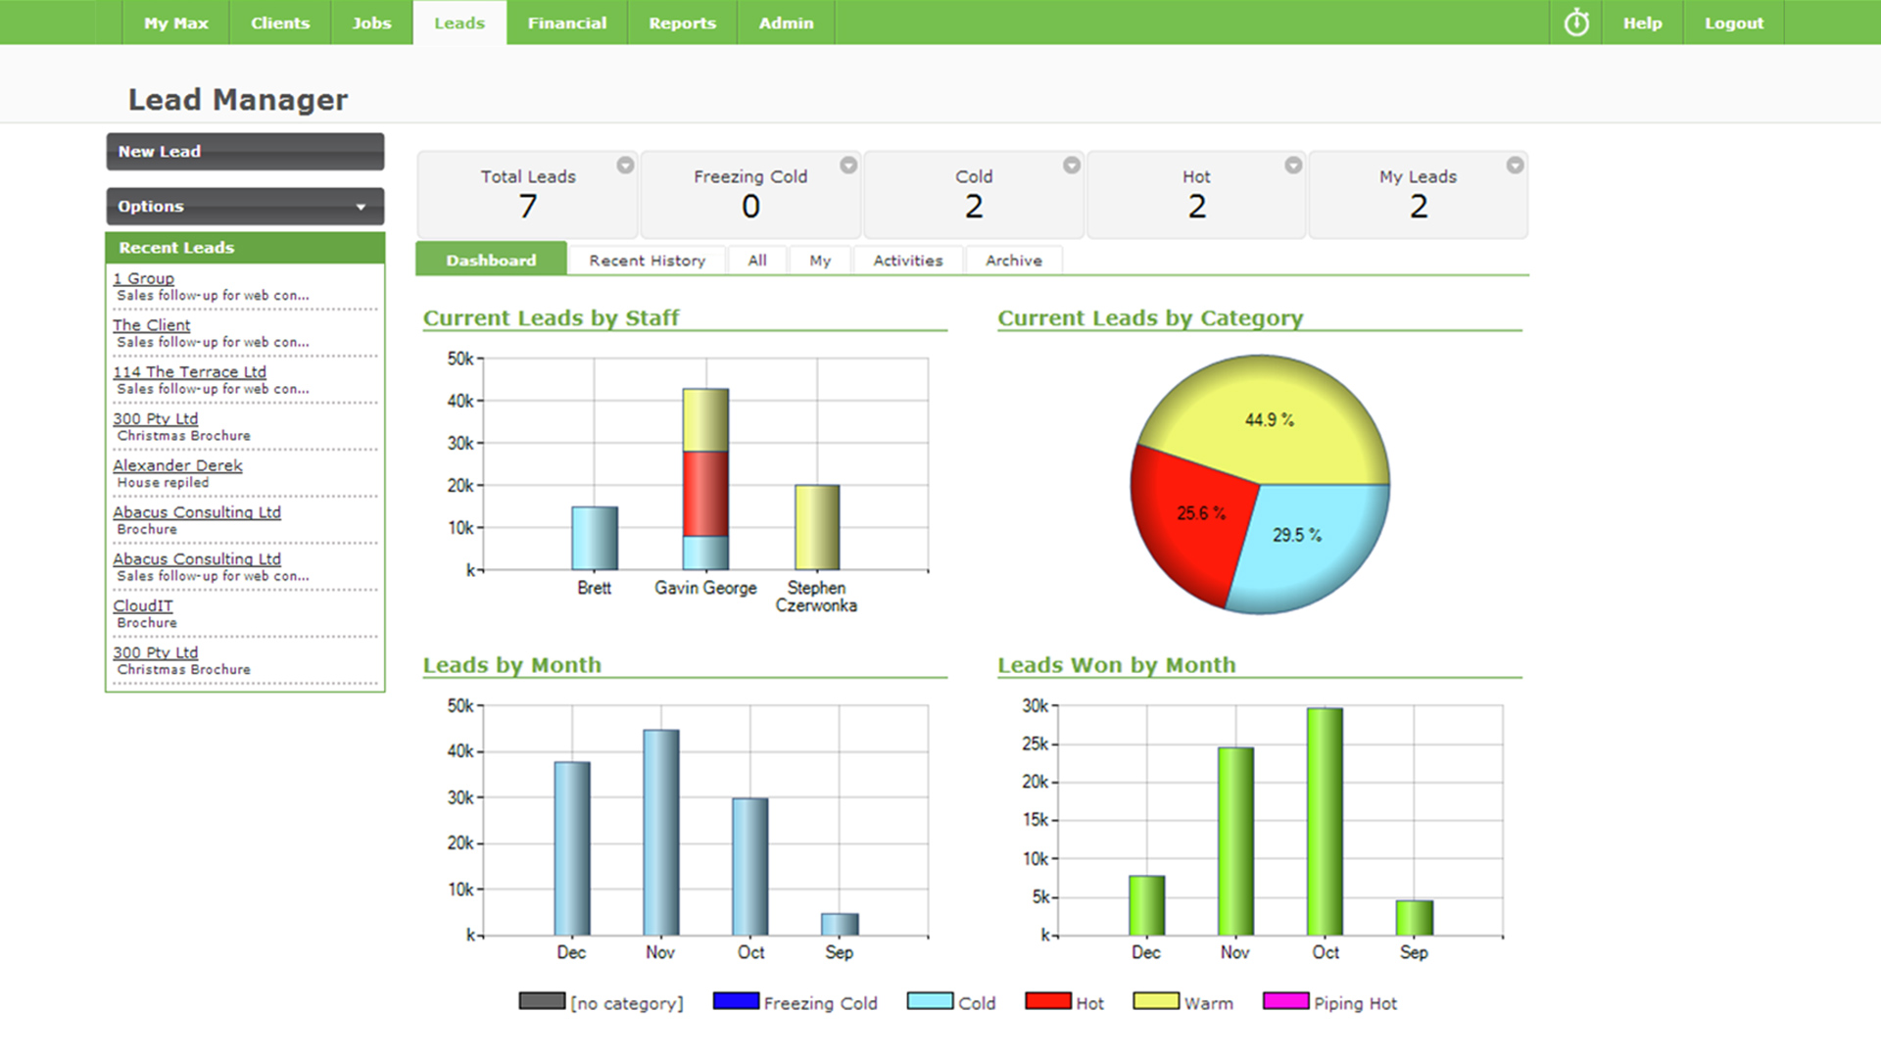Open CloudIT recent lead link
This screenshot has height=1058, width=1881.
(x=143, y=605)
